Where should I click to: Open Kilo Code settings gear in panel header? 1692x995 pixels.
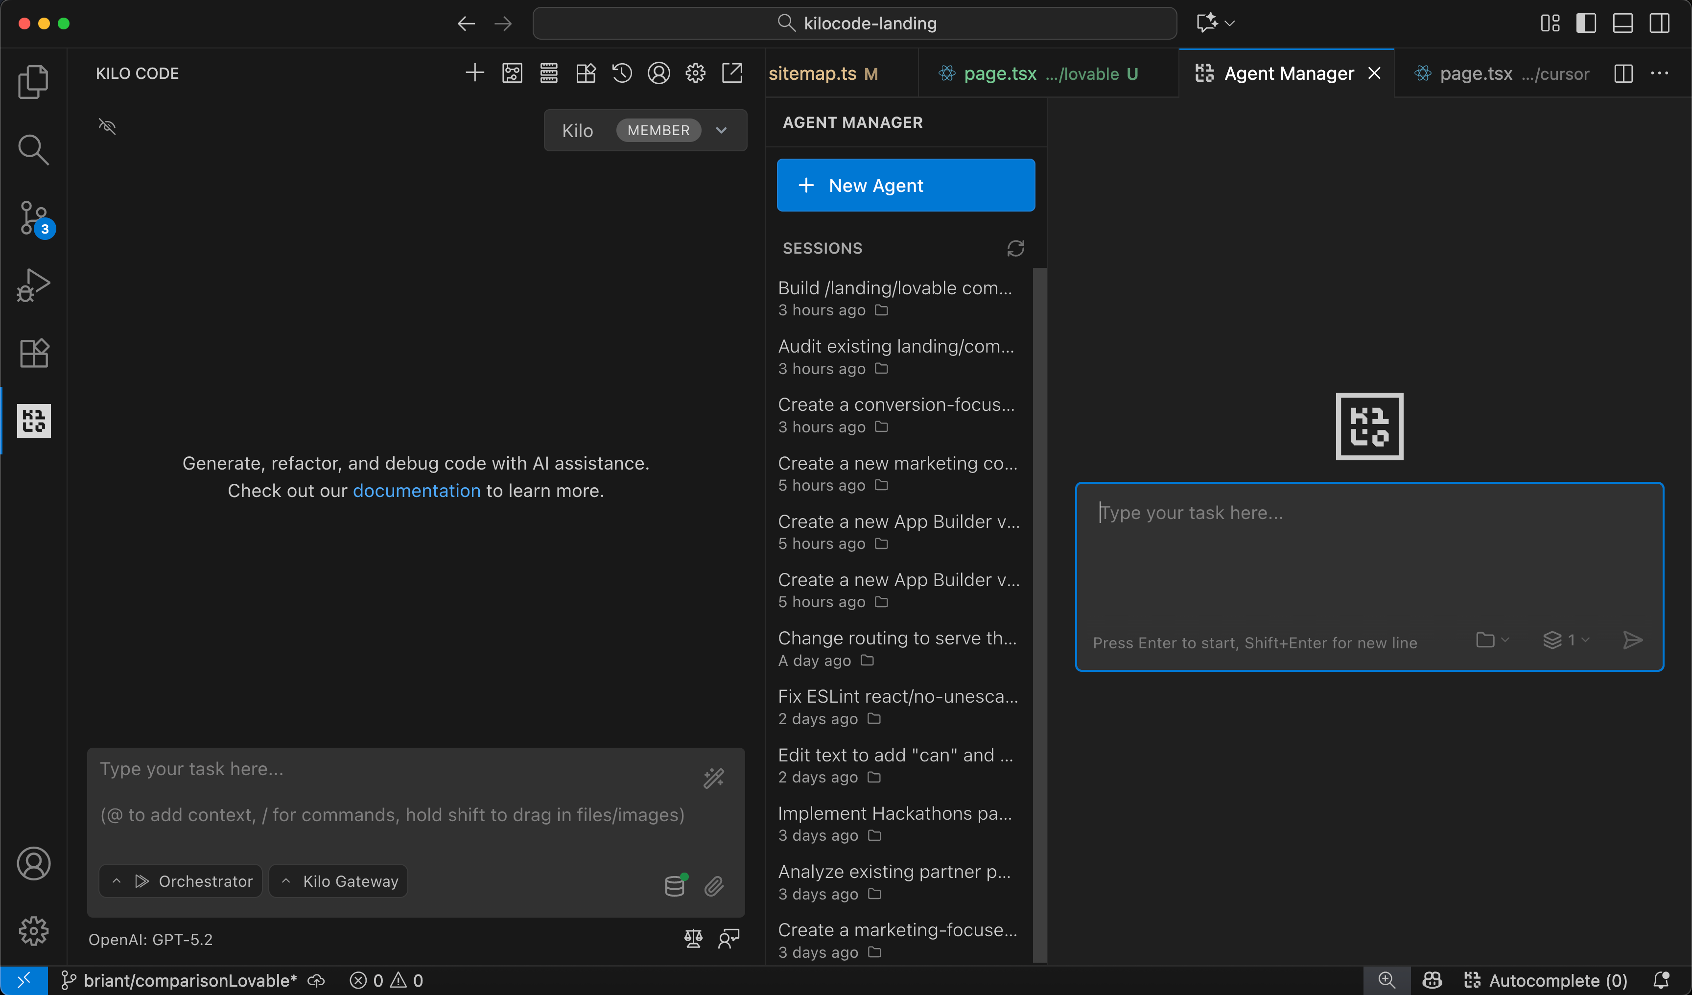pos(695,73)
